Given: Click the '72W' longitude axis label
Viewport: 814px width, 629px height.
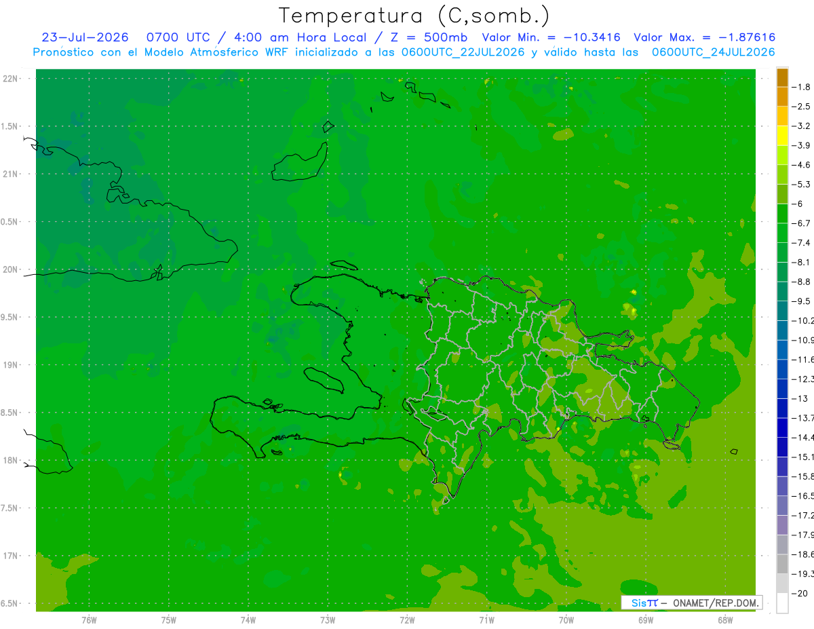Looking at the screenshot, I should pyautogui.click(x=407, y=620).
